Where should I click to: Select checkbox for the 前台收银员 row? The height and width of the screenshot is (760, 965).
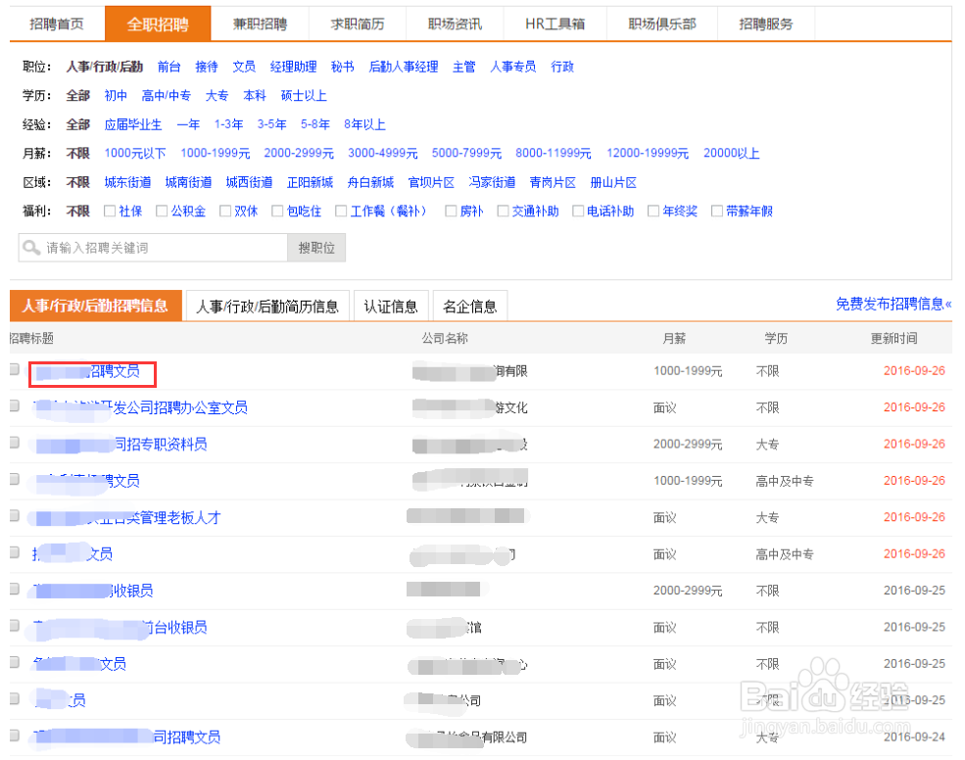click(x=14, y=625)
